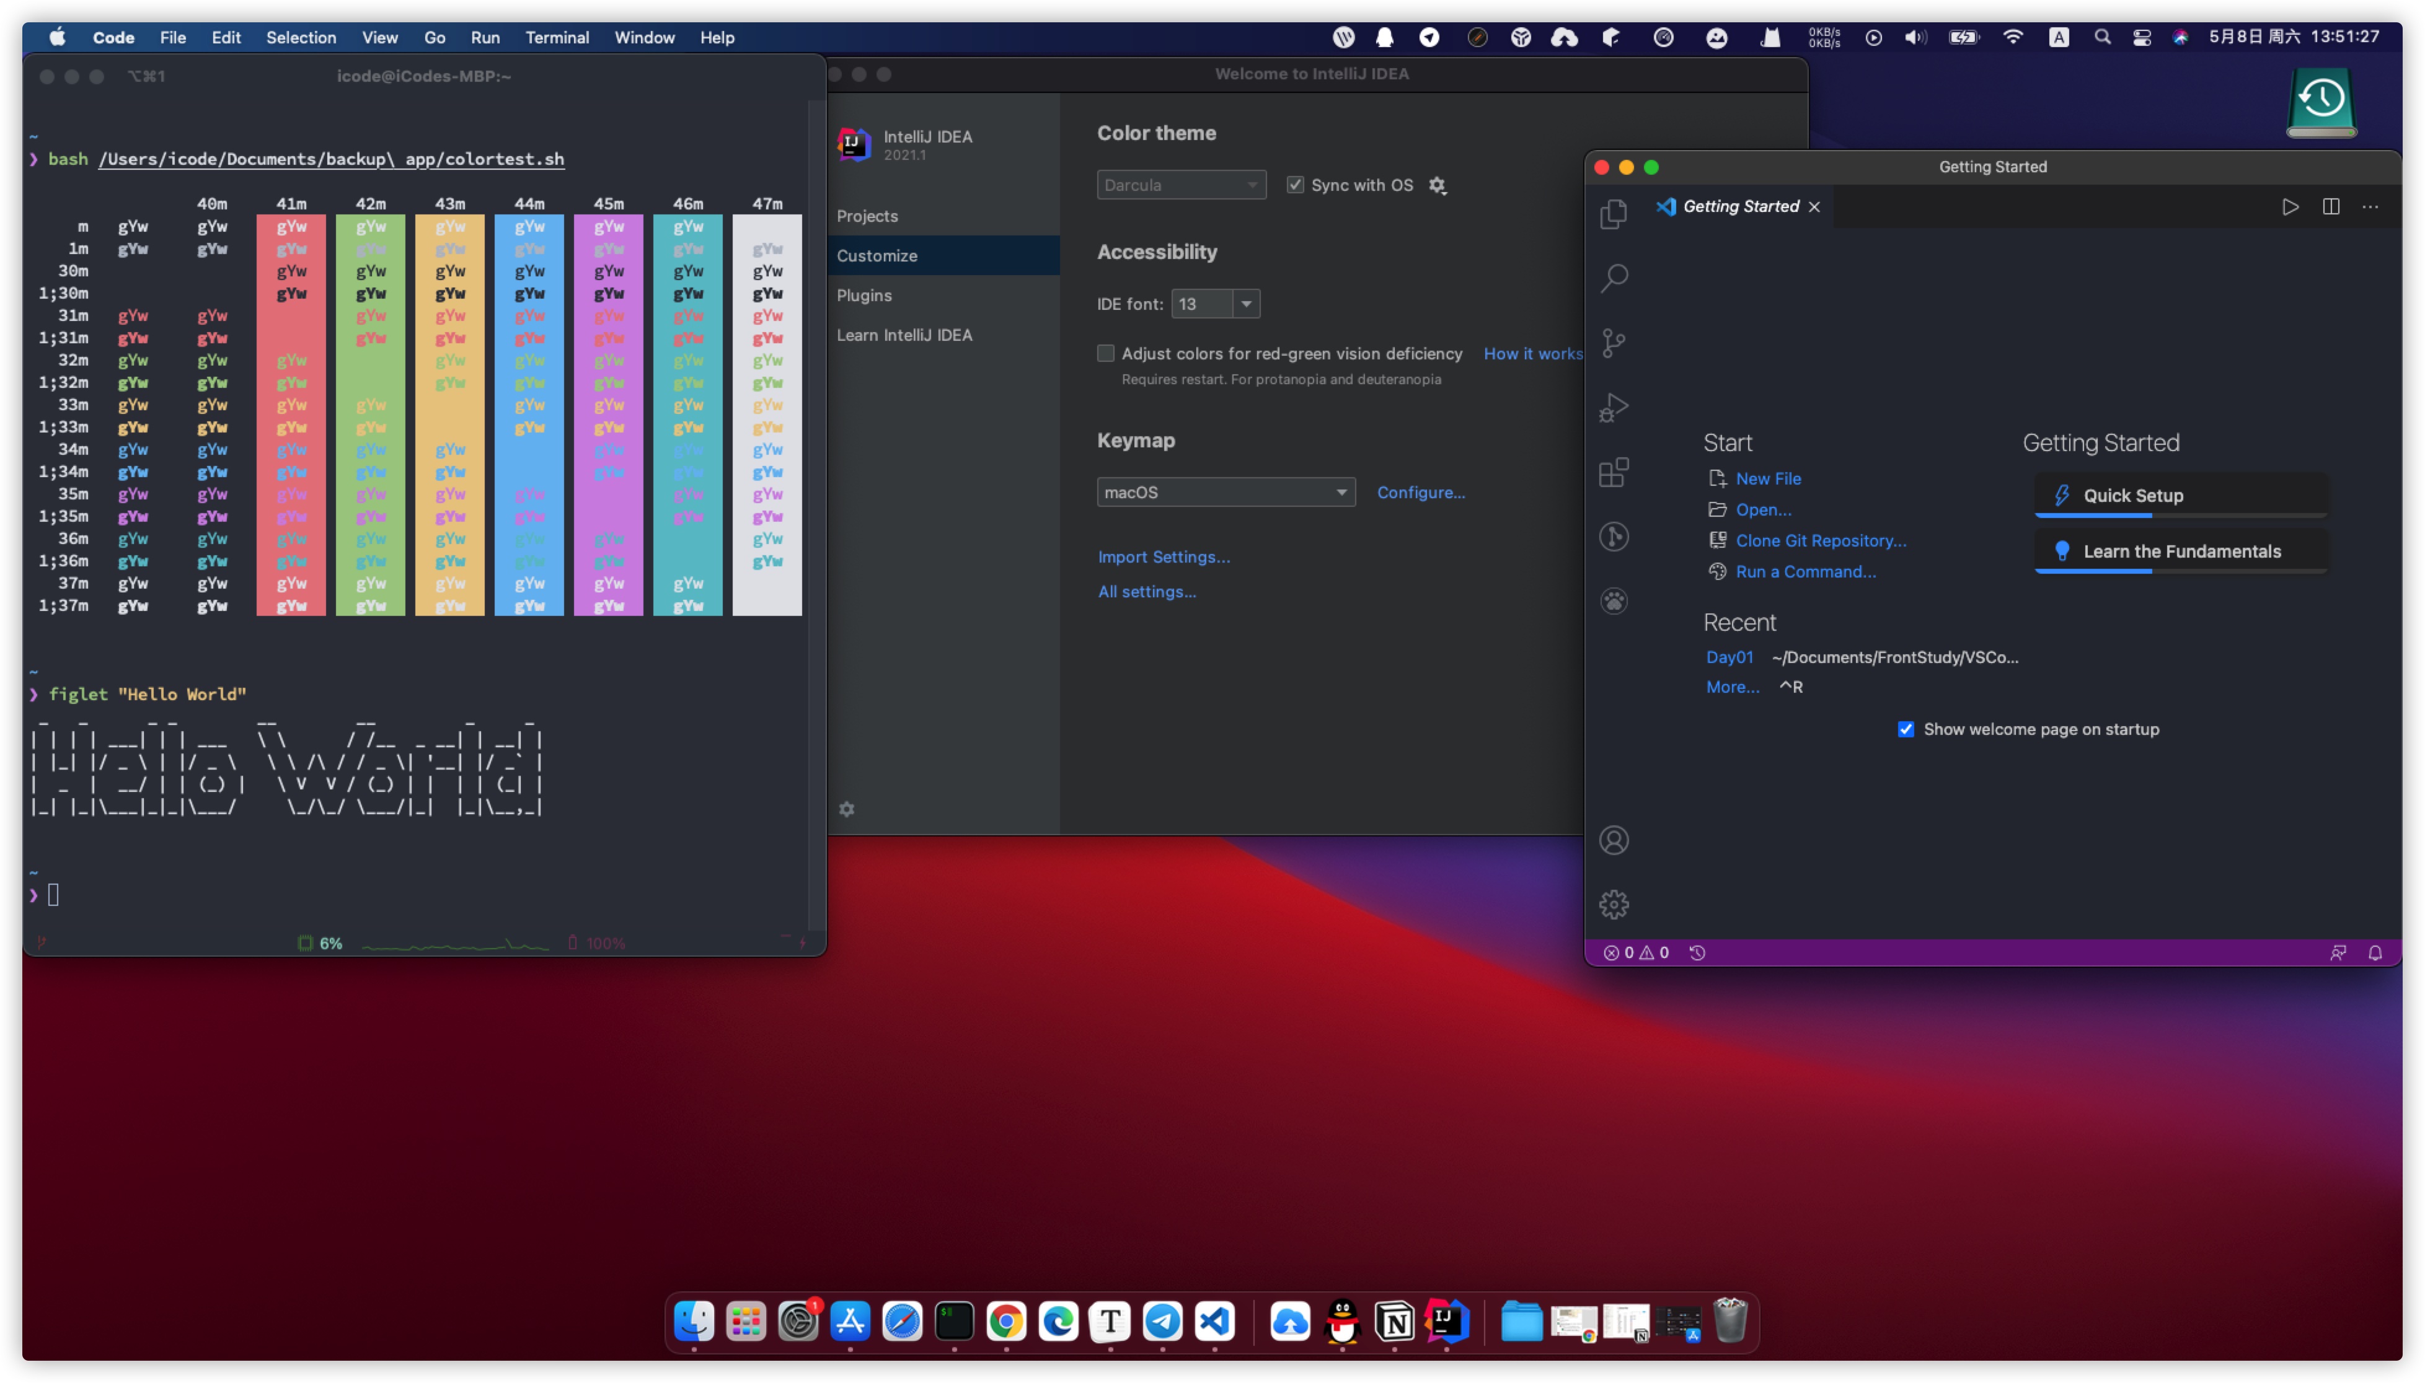The image size is (2425, 1383).
Task: Open the Terminal menu in menu bar
Action: 557,37
